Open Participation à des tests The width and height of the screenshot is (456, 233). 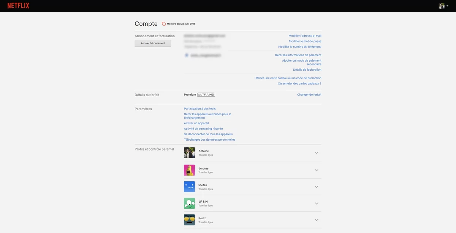200,109
